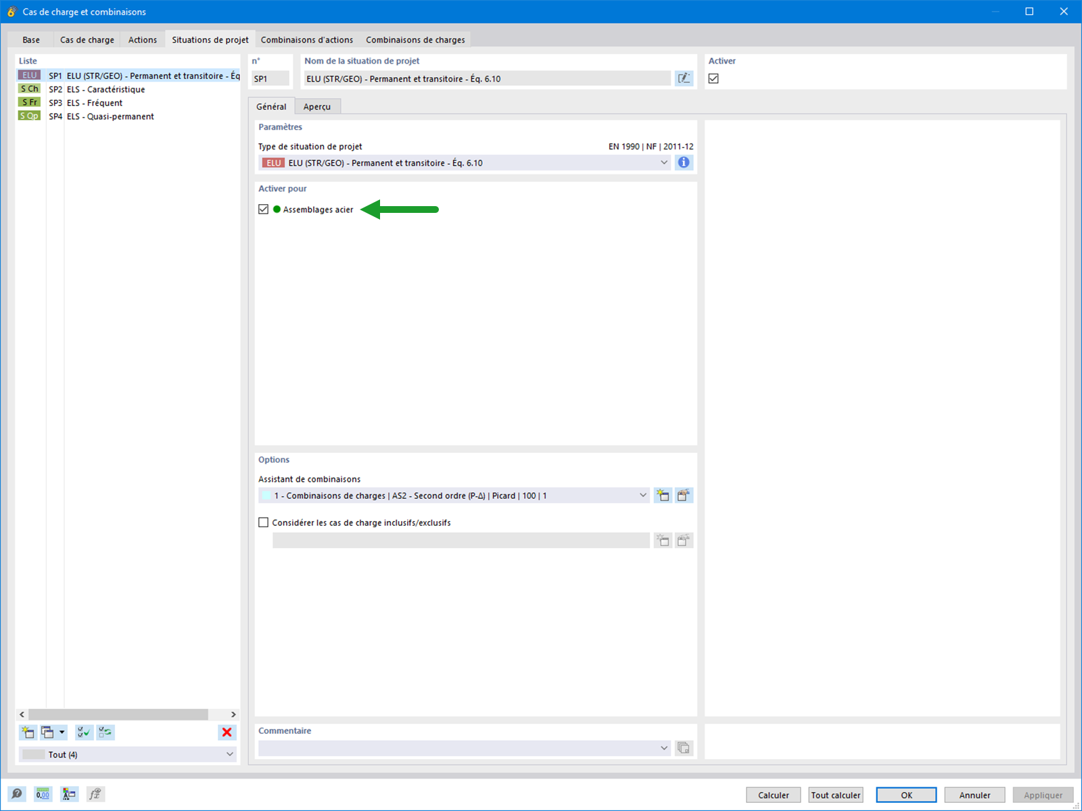Create a new design situation in list toolbar
1082x811 pixels.
pyautogui.click(x=28, y=732)
